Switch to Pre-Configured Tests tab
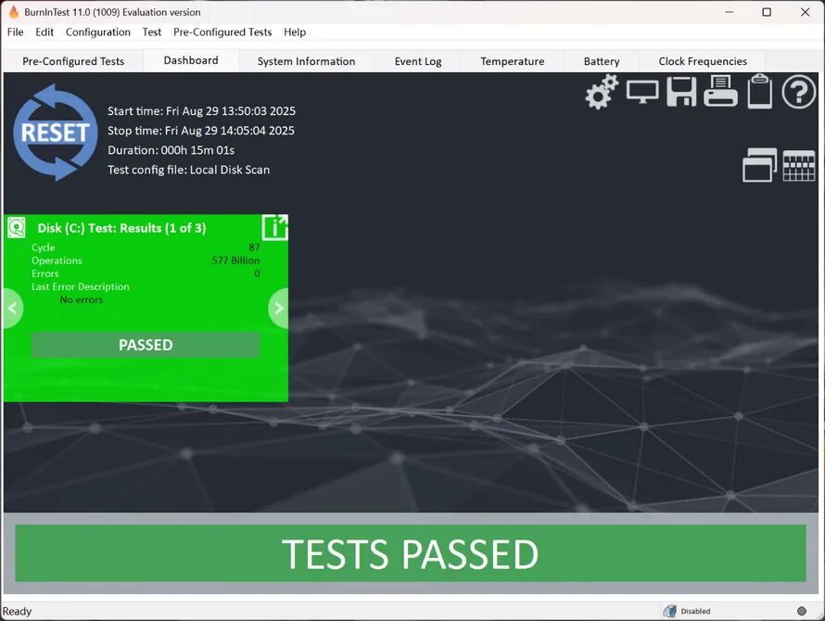Image resolution: width=825 pixels, height=621 pixels. click(73, 61)
